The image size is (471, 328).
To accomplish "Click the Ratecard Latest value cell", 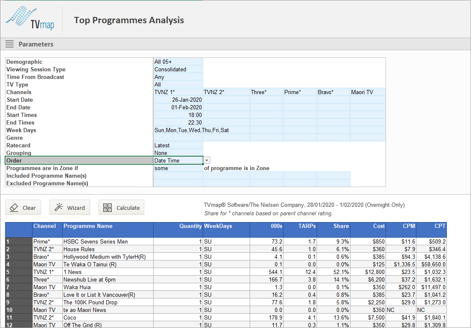I will click(x=178, y=145).
